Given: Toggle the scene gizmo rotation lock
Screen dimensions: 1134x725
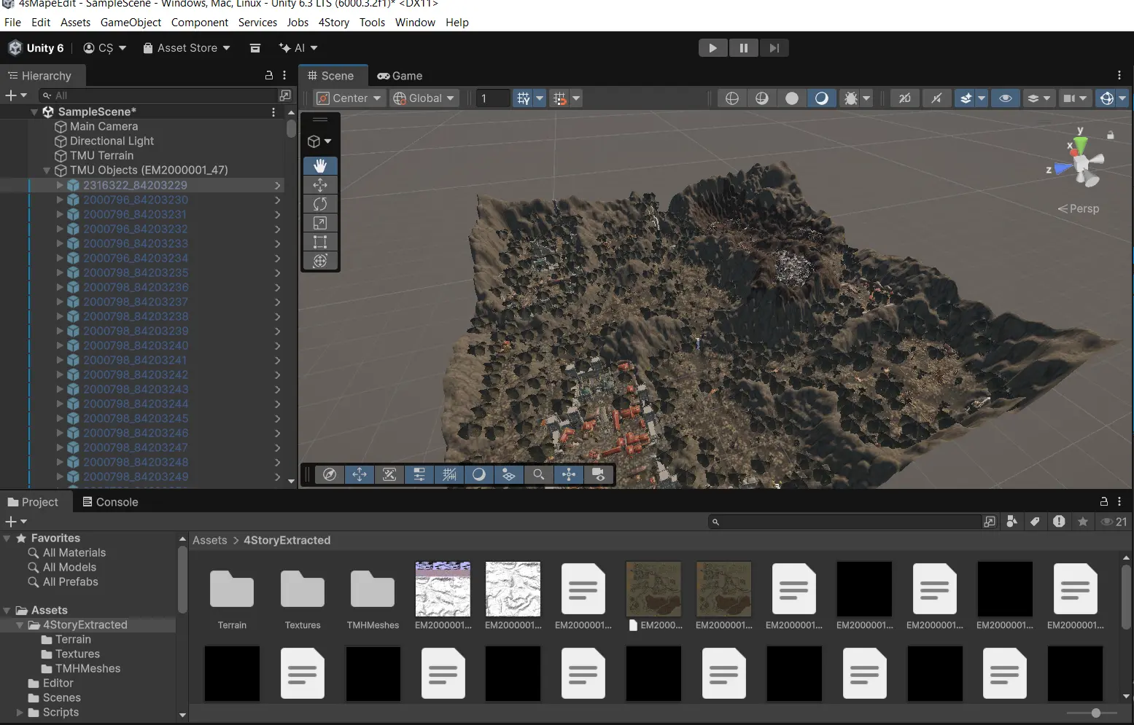Looking at the screenshot, I should tap(1111, 135).
